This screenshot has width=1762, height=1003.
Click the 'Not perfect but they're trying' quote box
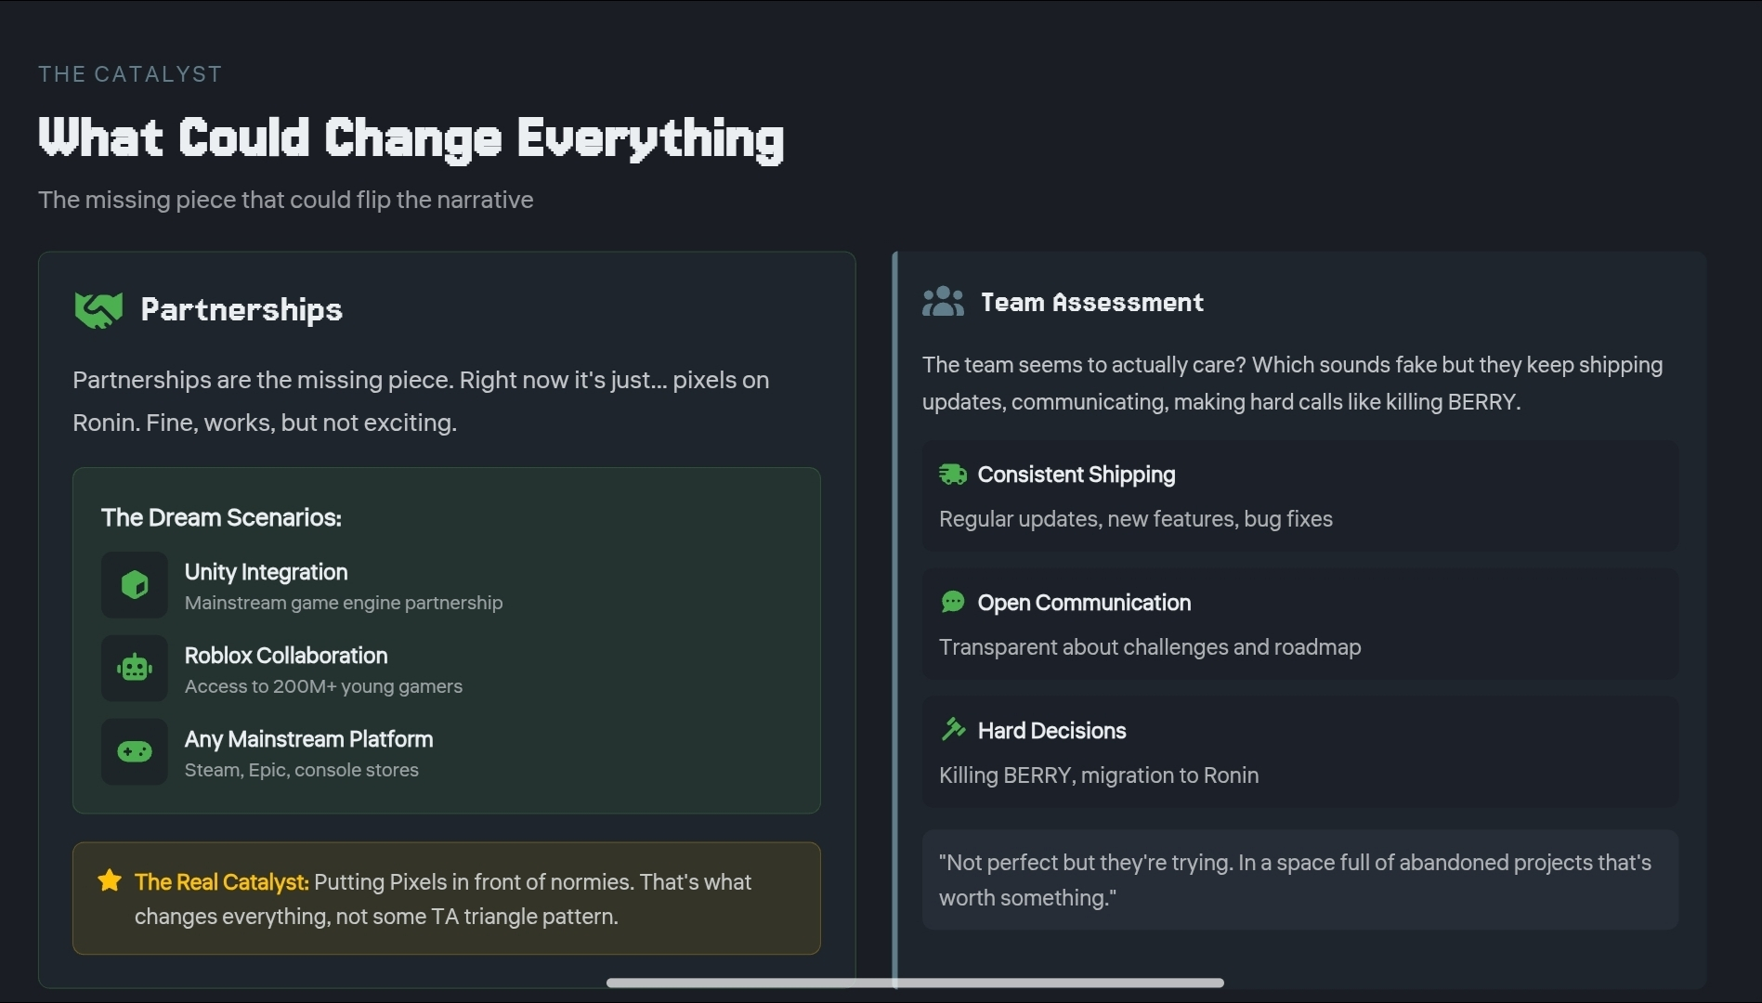(x=1299, y=879)
